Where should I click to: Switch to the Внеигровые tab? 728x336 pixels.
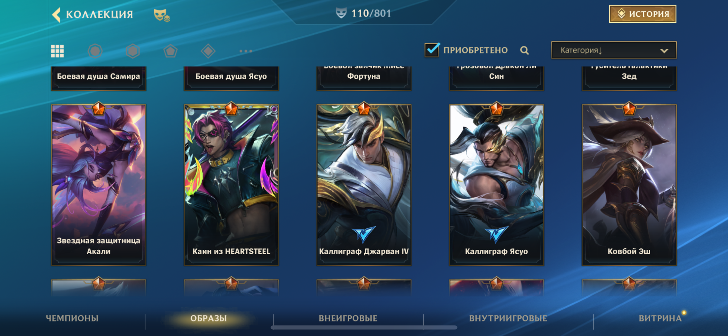click(x=348, y=318)
